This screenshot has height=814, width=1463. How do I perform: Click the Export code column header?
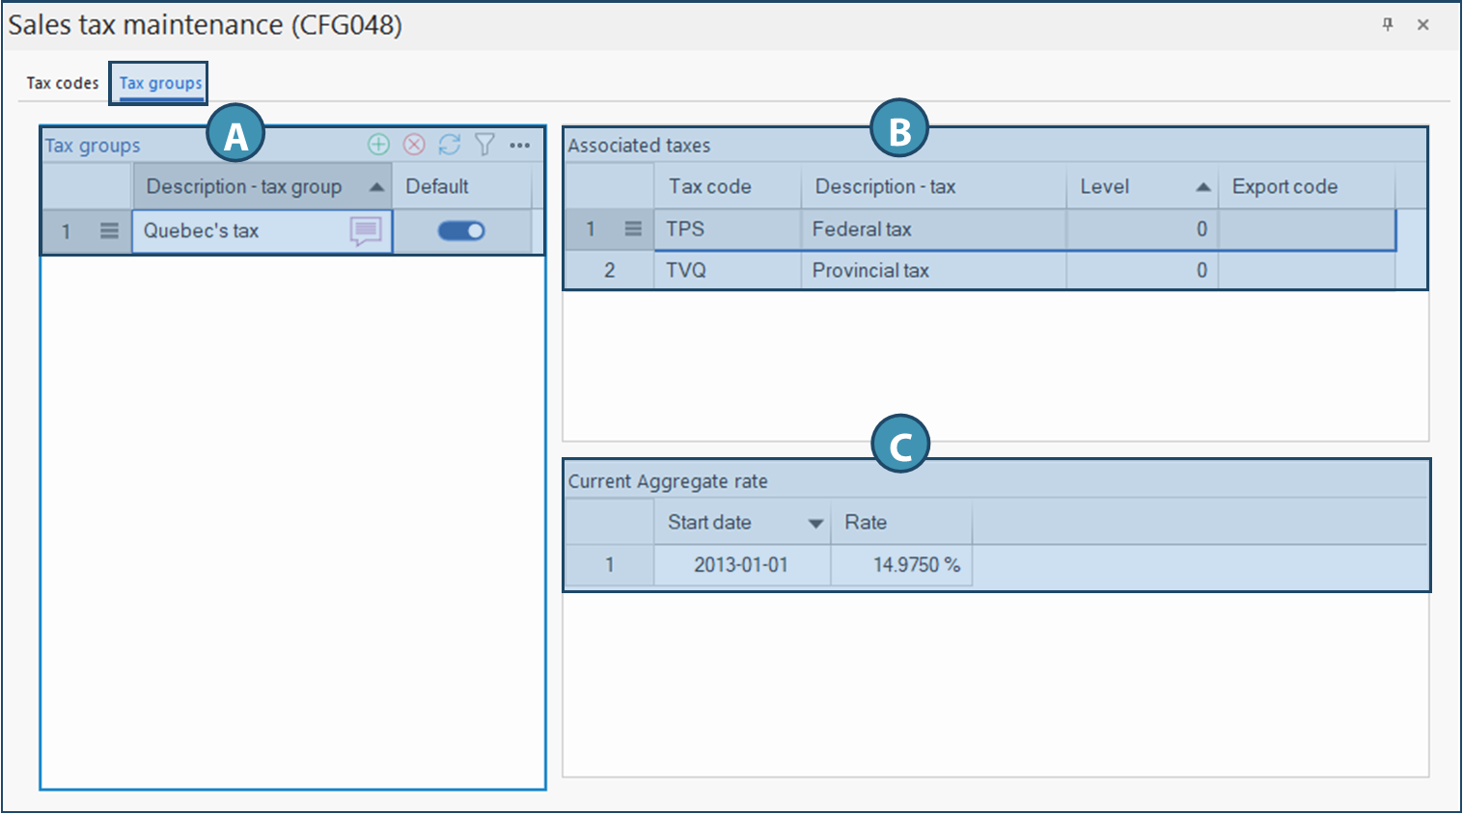point(1284,187)
